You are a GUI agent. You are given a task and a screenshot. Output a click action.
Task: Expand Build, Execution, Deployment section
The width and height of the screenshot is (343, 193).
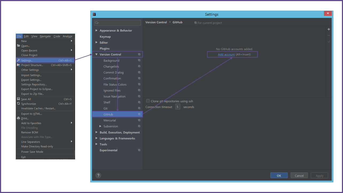97,132
